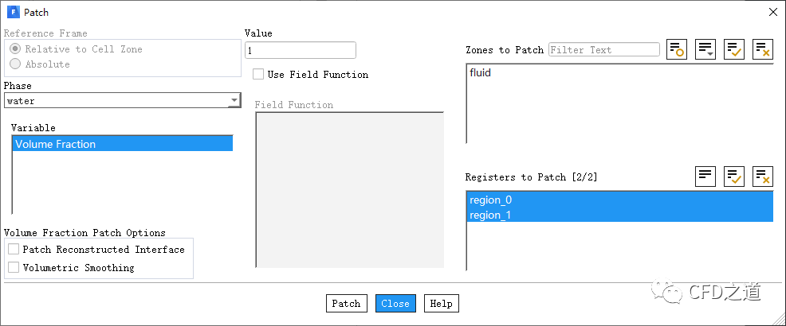786x326 pixels.
Task: Toggle the Volumetric Smoothing checkbox
Action: (x=14, y=268)
